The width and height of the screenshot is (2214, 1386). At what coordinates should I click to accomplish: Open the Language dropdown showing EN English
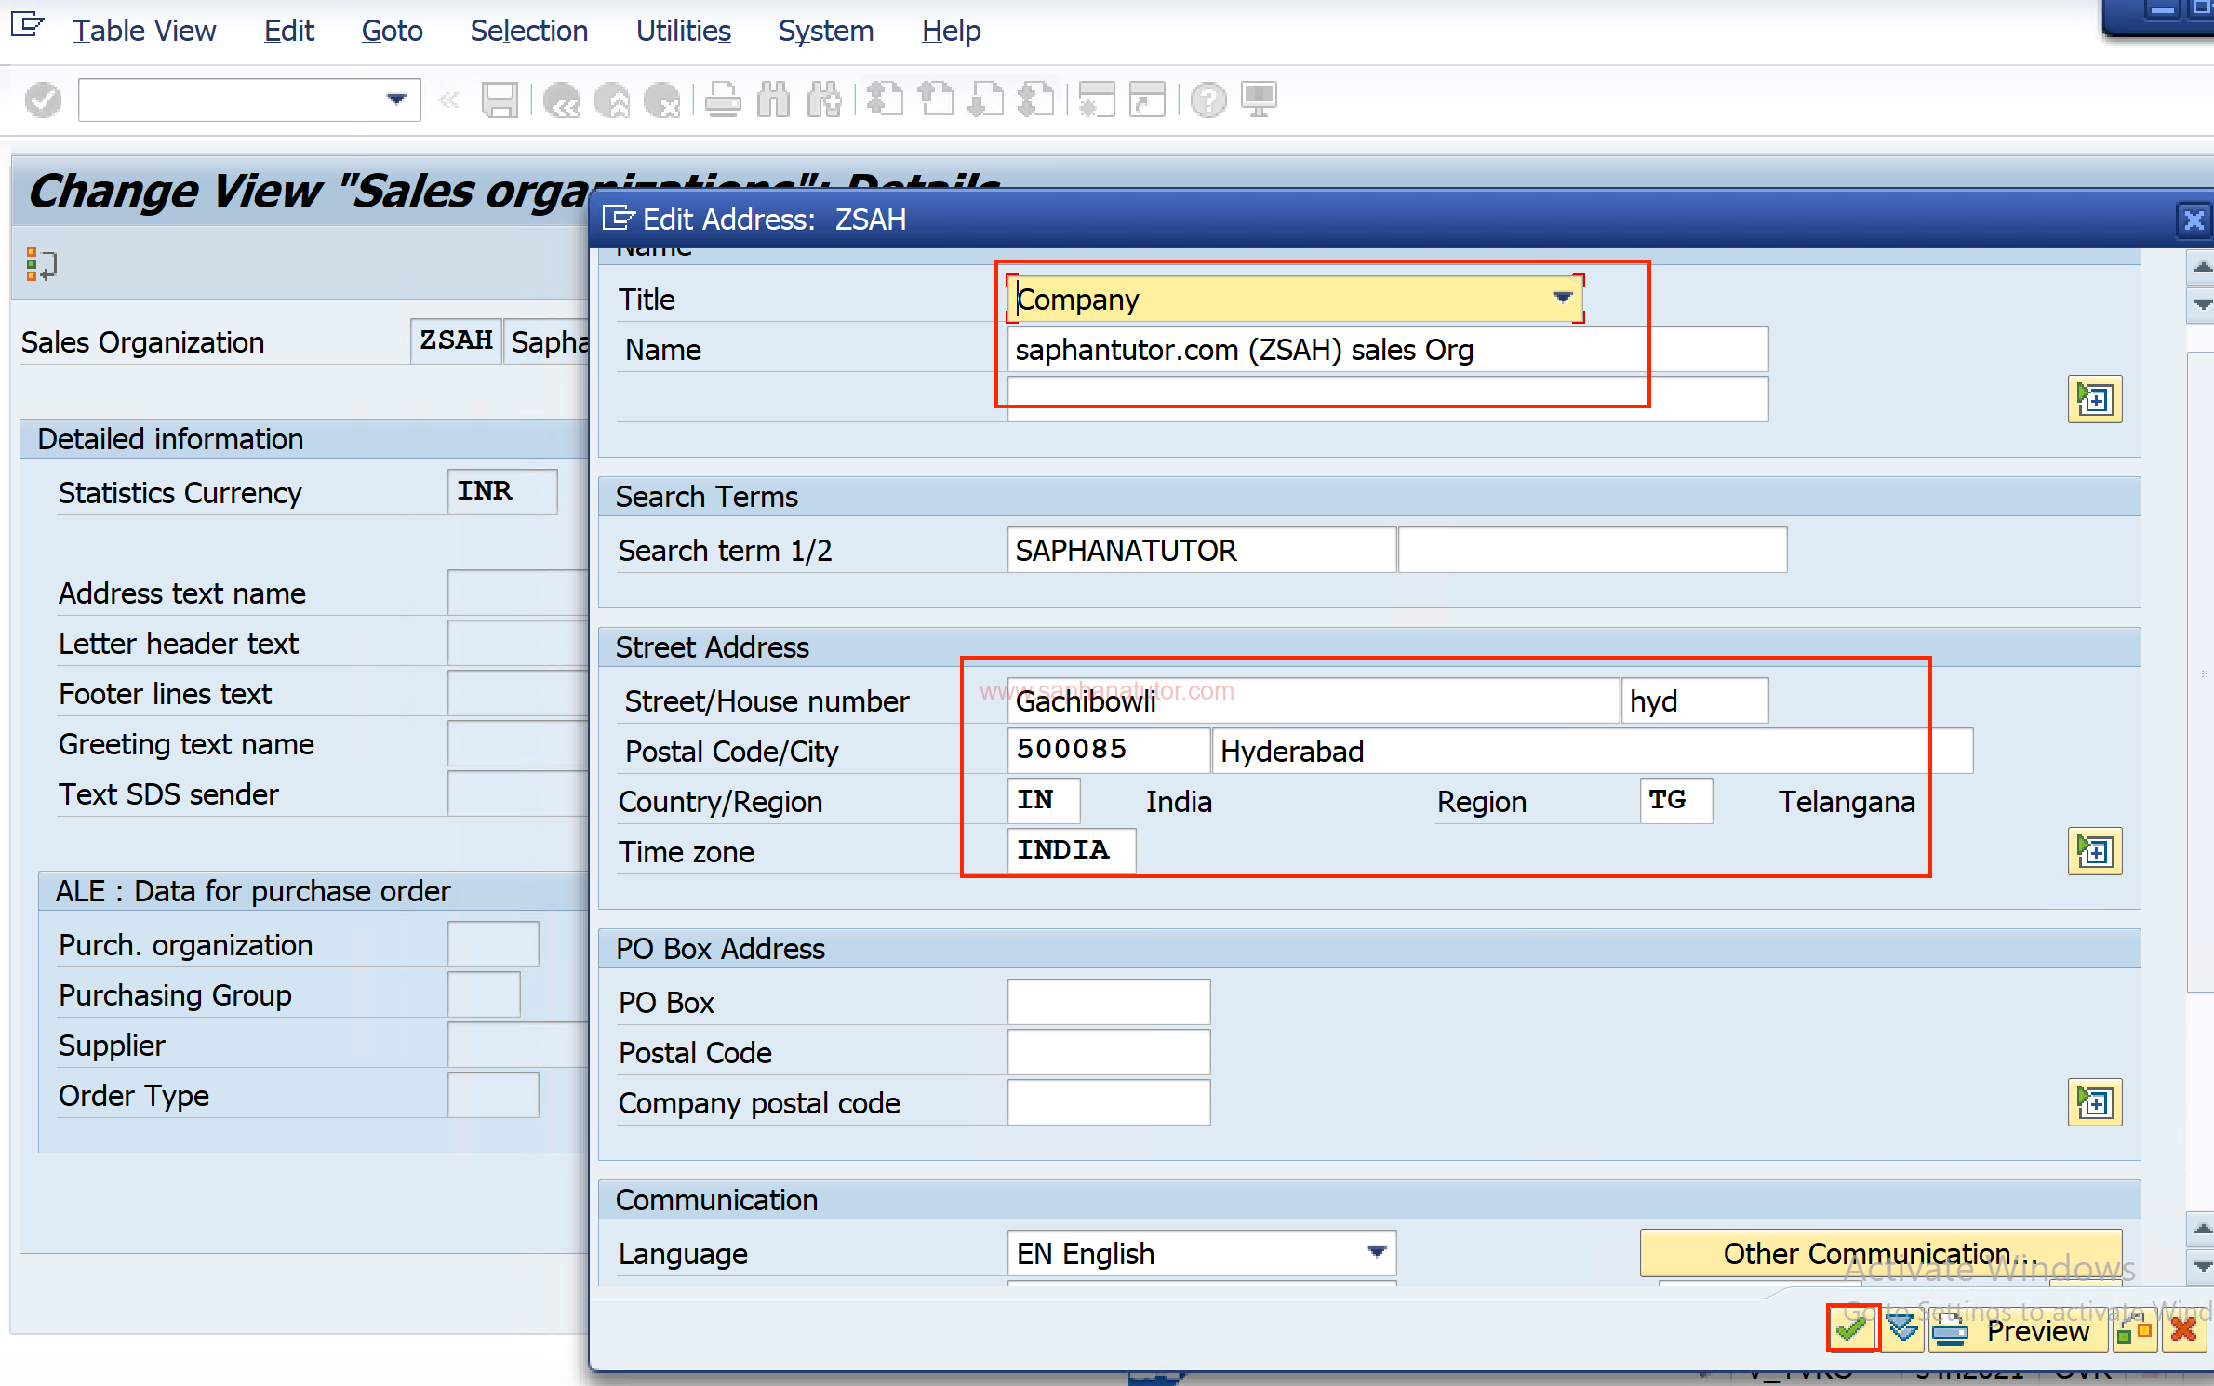1376,1252
